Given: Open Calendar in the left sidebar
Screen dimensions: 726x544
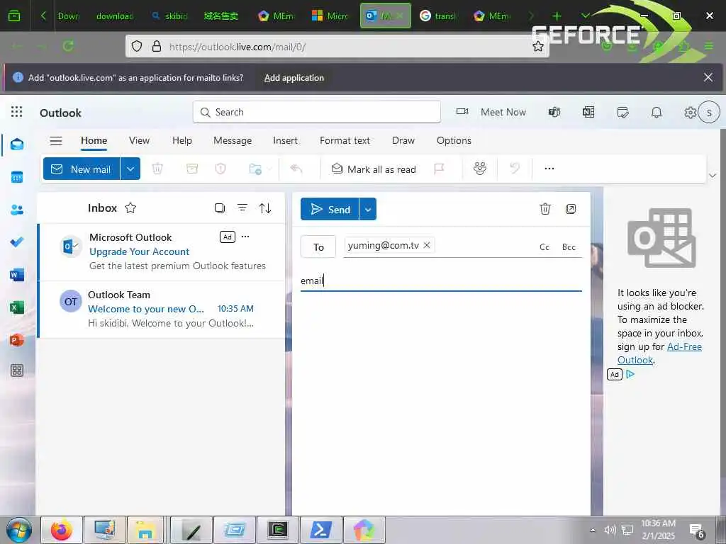Looking at the screenshot, I should click(x=17, y=177).
